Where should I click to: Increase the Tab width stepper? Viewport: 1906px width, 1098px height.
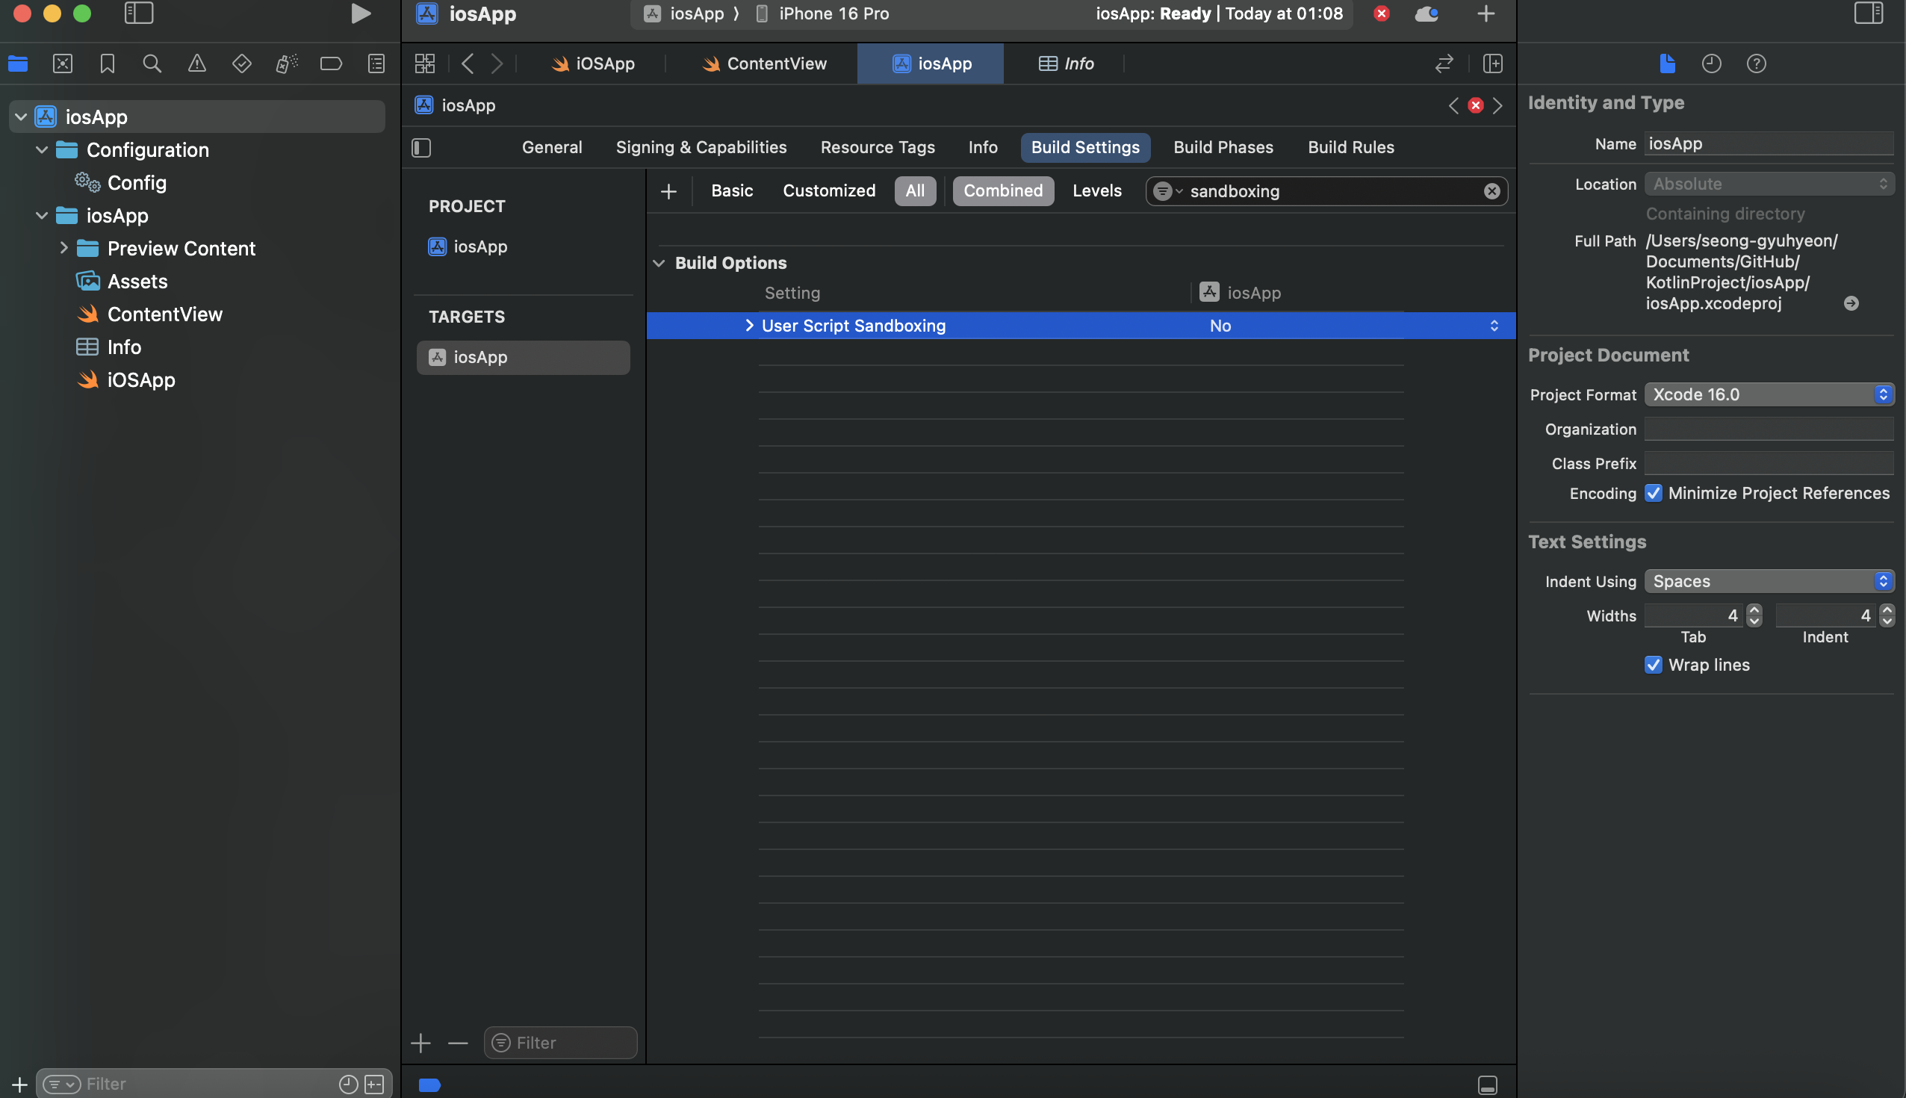click(1754, 610)
